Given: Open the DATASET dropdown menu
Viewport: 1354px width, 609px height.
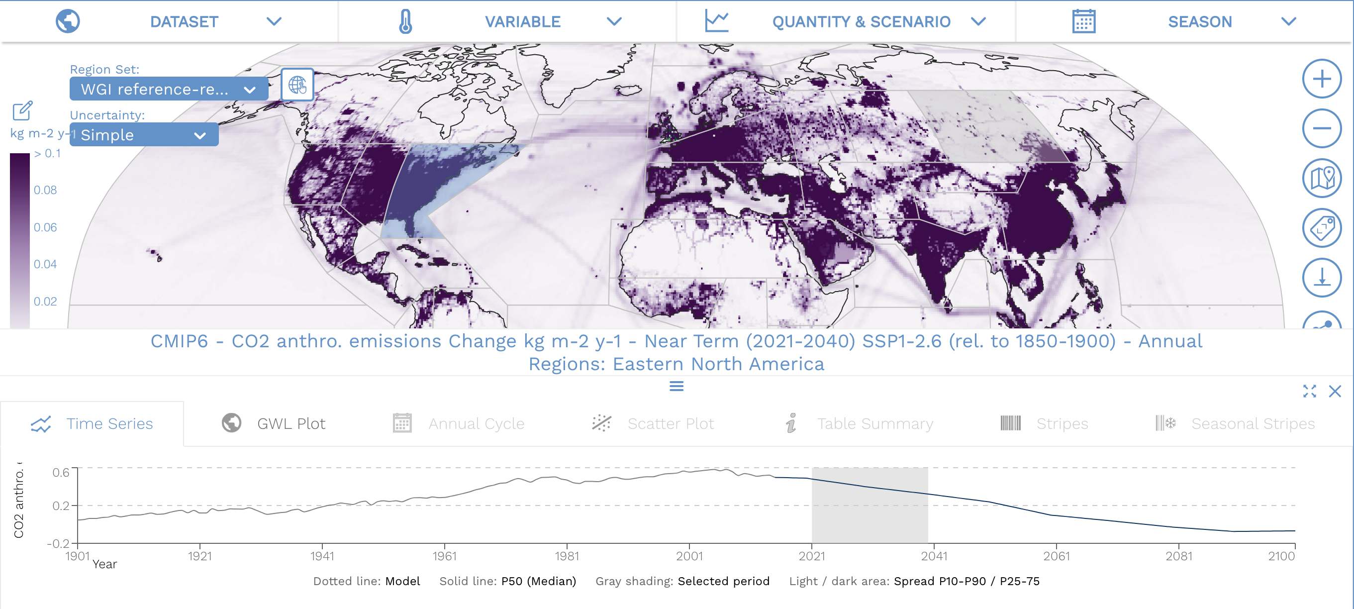Looking at the screenshot, I should pyautogui.click(x=184, y=21).
